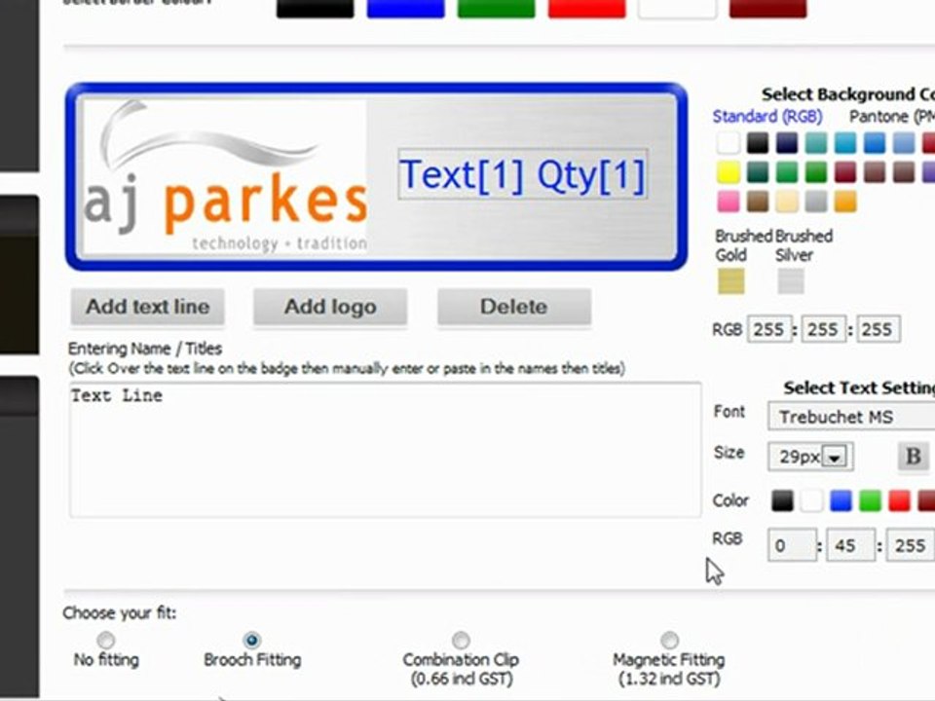
Task: Pick the black border colour swatch
Action: point(315,9)
